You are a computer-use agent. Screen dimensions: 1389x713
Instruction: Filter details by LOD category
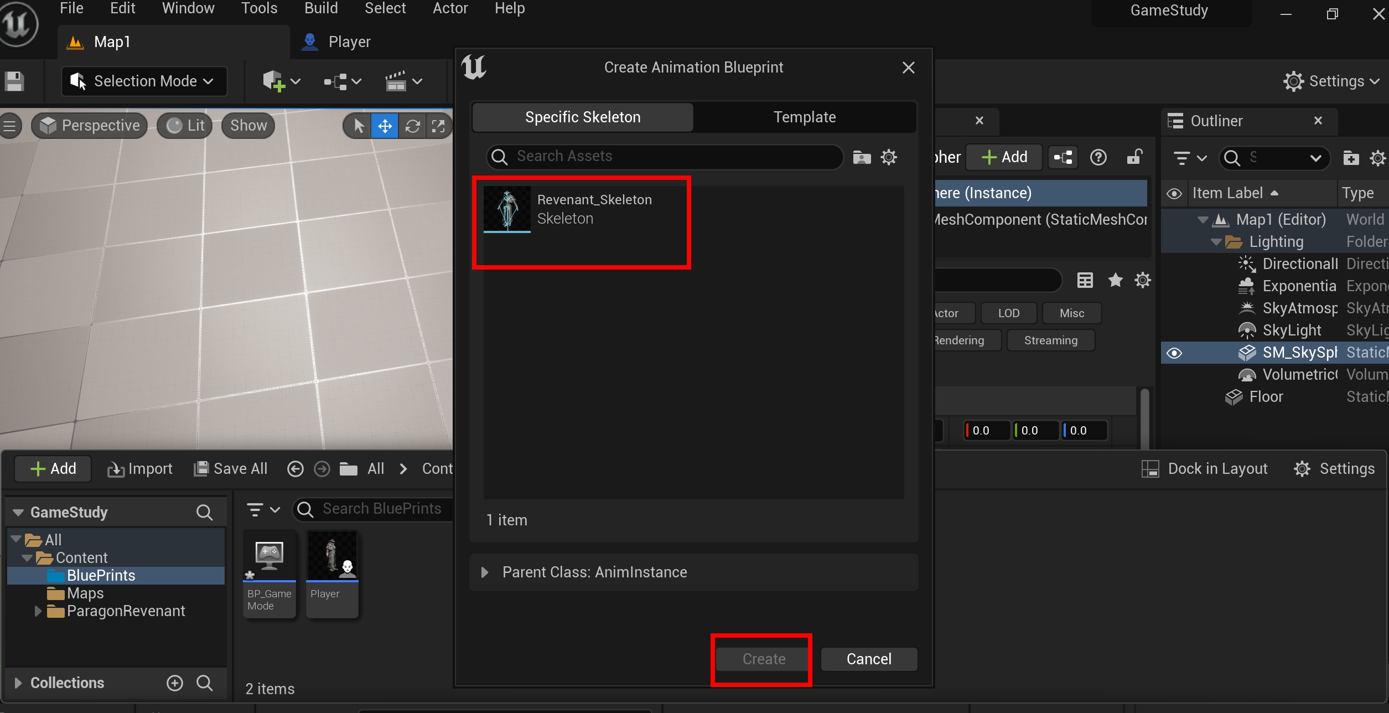coord(1009,313)
